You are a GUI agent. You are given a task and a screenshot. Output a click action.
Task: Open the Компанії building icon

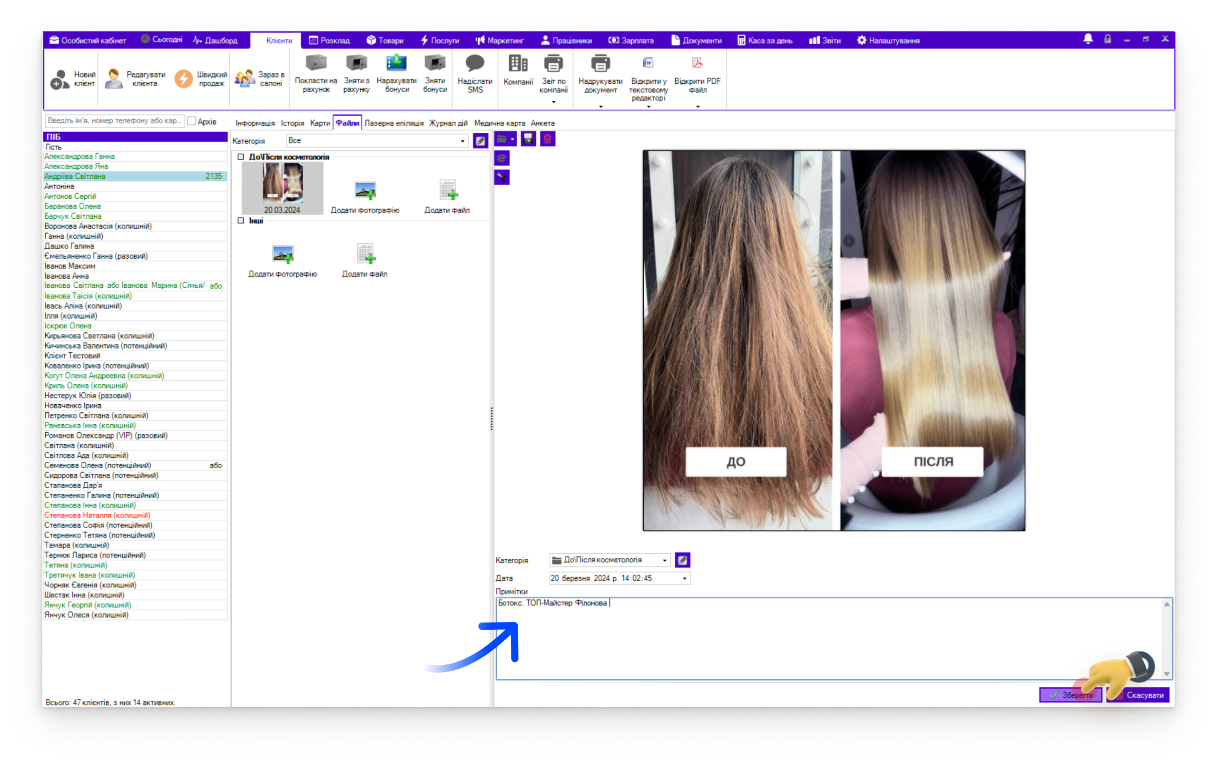[518, 63]
